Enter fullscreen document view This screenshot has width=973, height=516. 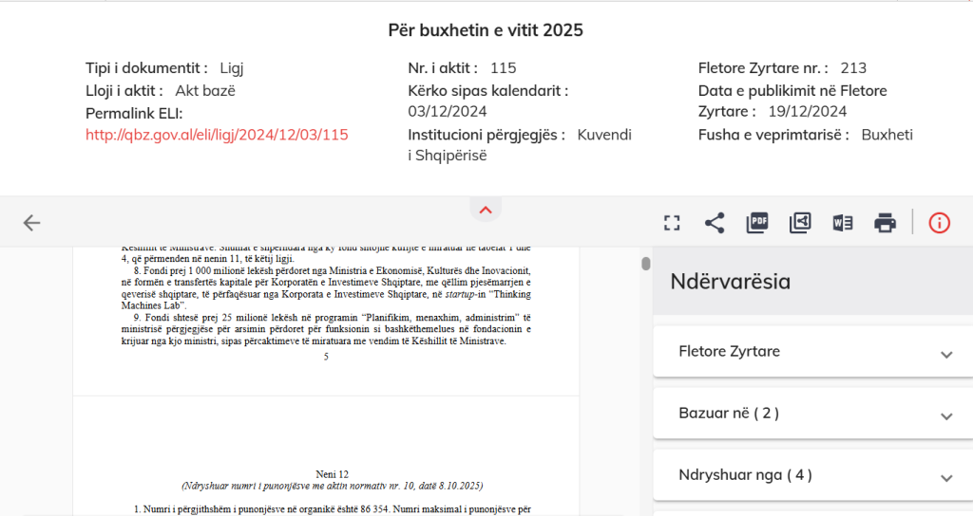672,223
